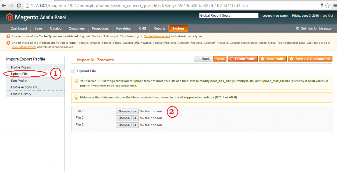Click Get help for this page
The height and width of the screenshot is (172, 337).
click(316, 28)
